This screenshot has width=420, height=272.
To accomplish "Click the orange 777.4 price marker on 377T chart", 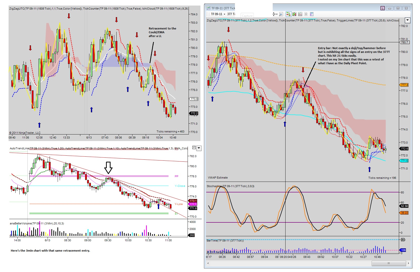I will [x=404, y=85].
